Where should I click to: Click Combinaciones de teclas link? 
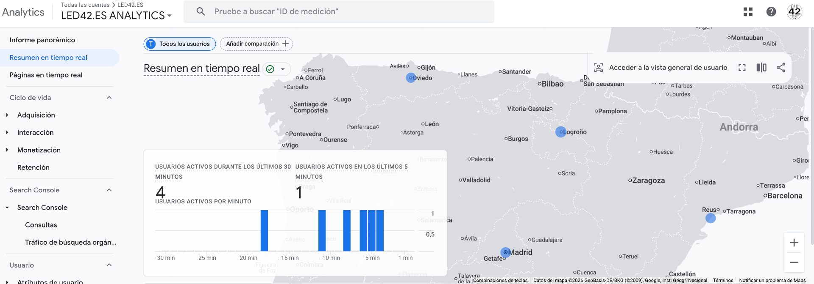(x=500, y=280)
